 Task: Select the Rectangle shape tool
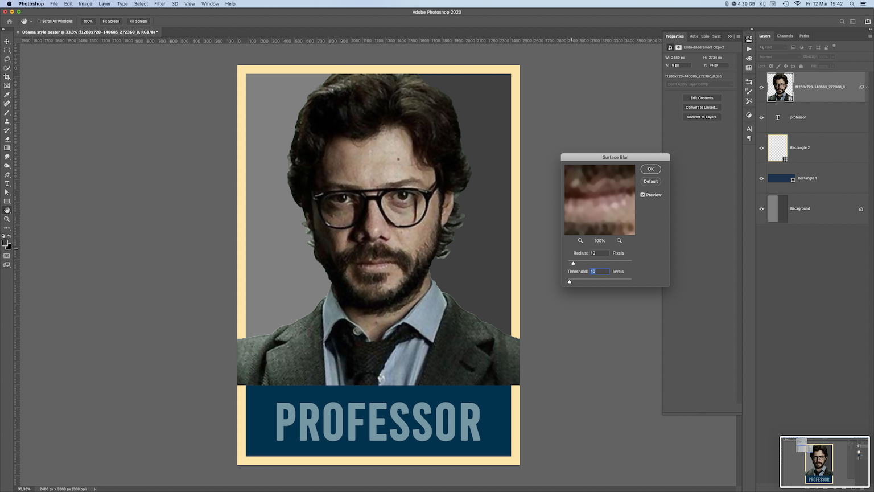click(7, 201)
